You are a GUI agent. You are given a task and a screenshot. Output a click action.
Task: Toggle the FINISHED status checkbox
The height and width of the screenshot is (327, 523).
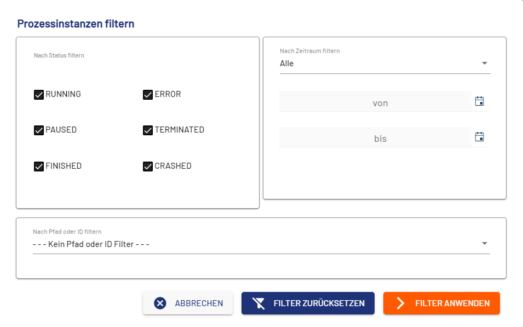(39, 167)
